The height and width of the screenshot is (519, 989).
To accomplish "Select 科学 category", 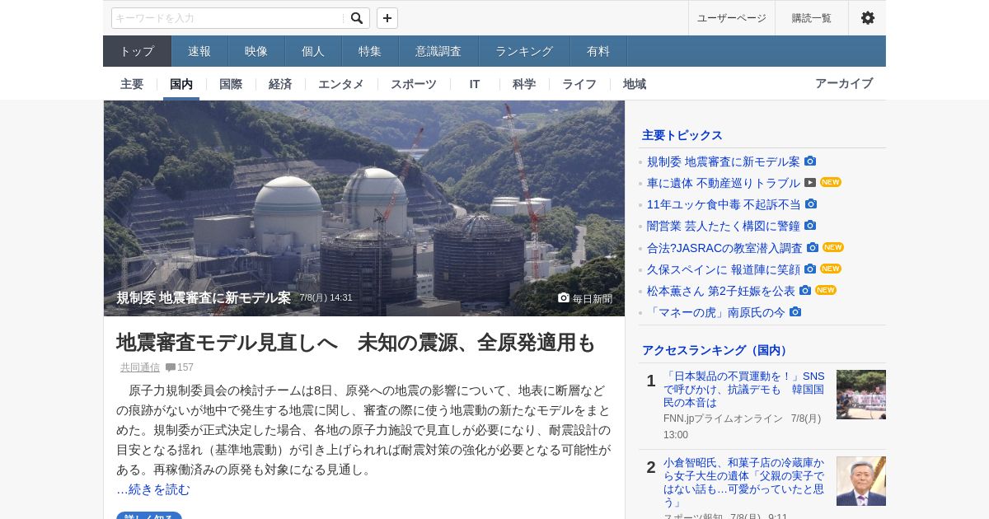I will (524, 84).
